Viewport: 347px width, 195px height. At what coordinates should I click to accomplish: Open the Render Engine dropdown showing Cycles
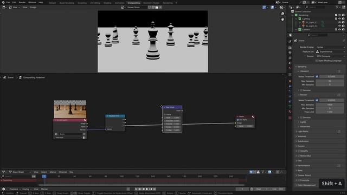click(330, 47)
